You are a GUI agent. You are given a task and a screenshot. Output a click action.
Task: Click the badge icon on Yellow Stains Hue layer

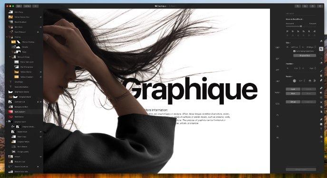[x=40, y=17]
